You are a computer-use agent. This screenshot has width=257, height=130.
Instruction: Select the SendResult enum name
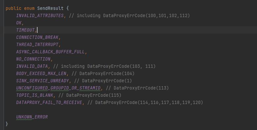(50, 8)
